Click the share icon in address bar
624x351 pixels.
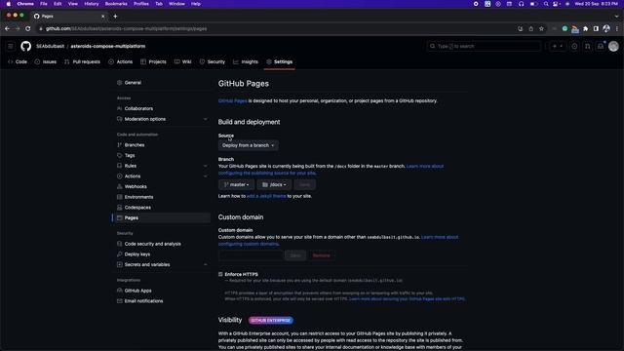(x=530, y=28)
